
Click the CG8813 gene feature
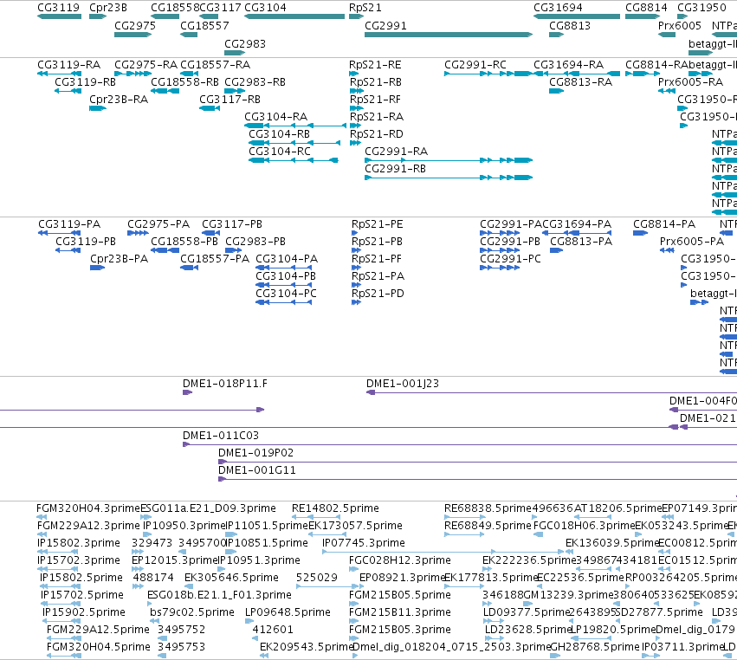pos(557,35)
